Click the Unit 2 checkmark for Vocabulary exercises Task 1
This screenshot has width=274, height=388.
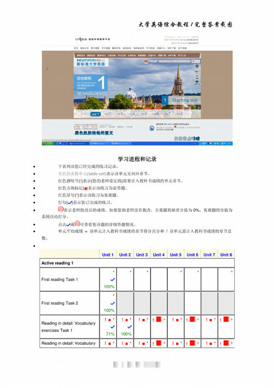pyautogui.click(x=130, y=327)
